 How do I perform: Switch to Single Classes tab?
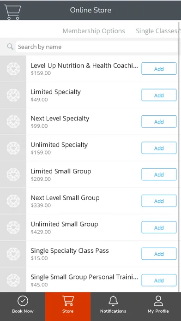(x=157, y=31)
